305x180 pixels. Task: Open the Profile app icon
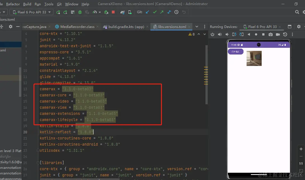coord(94,12)
